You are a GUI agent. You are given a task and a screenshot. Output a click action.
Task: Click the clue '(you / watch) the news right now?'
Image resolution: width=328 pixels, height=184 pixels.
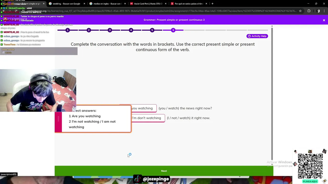(x=185, y=108)
